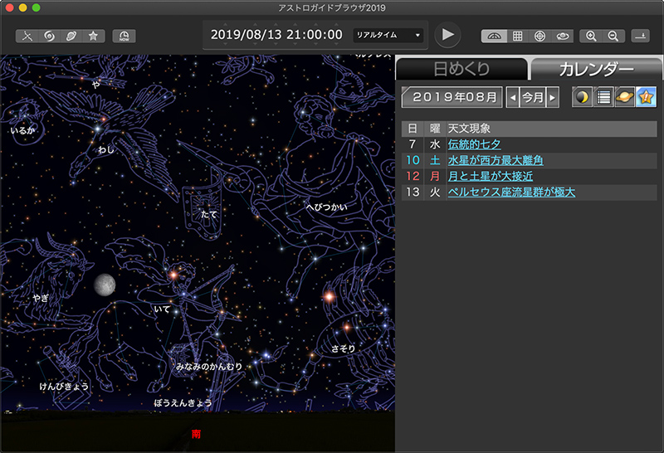Screen dimensions: 664x453
Task: Click the 日 column header
Action: click(x=413, y=129)
